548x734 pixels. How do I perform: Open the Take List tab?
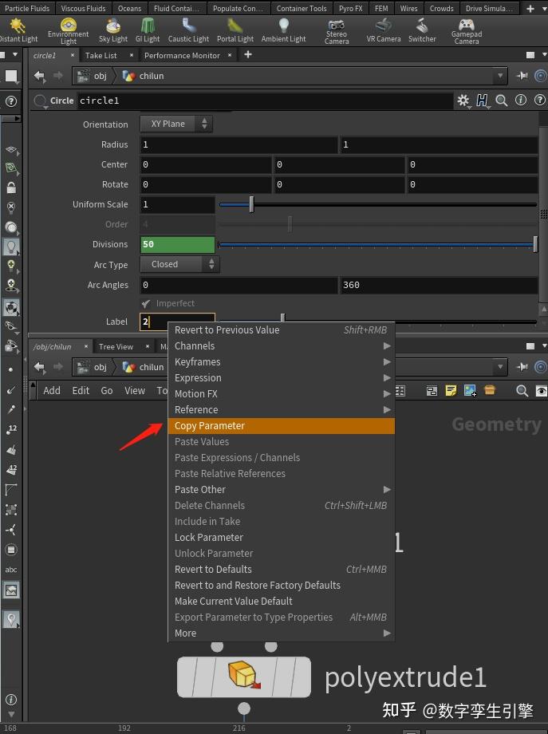click(x=101, y=56)
